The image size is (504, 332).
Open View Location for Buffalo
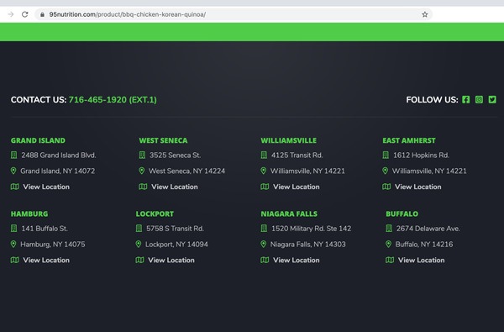(422, 260)
